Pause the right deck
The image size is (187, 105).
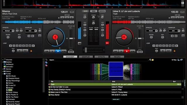121,51
